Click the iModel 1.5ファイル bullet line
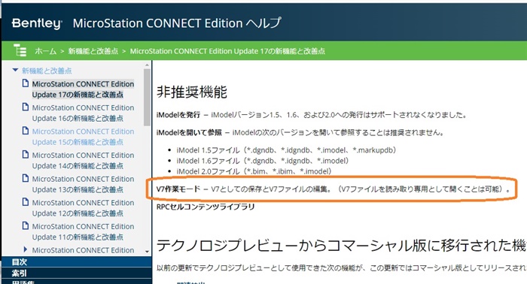Viewport: 527px width, 284px height. pyautogui.click(x=286, y=150)
